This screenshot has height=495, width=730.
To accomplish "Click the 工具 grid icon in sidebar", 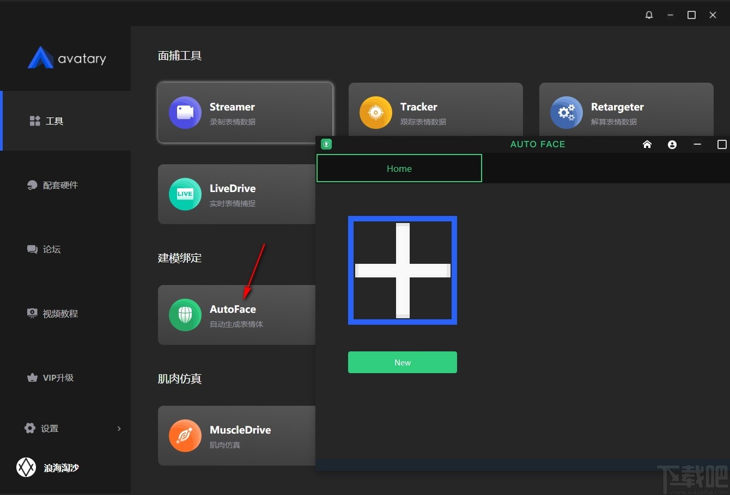I will pos(35,121).
